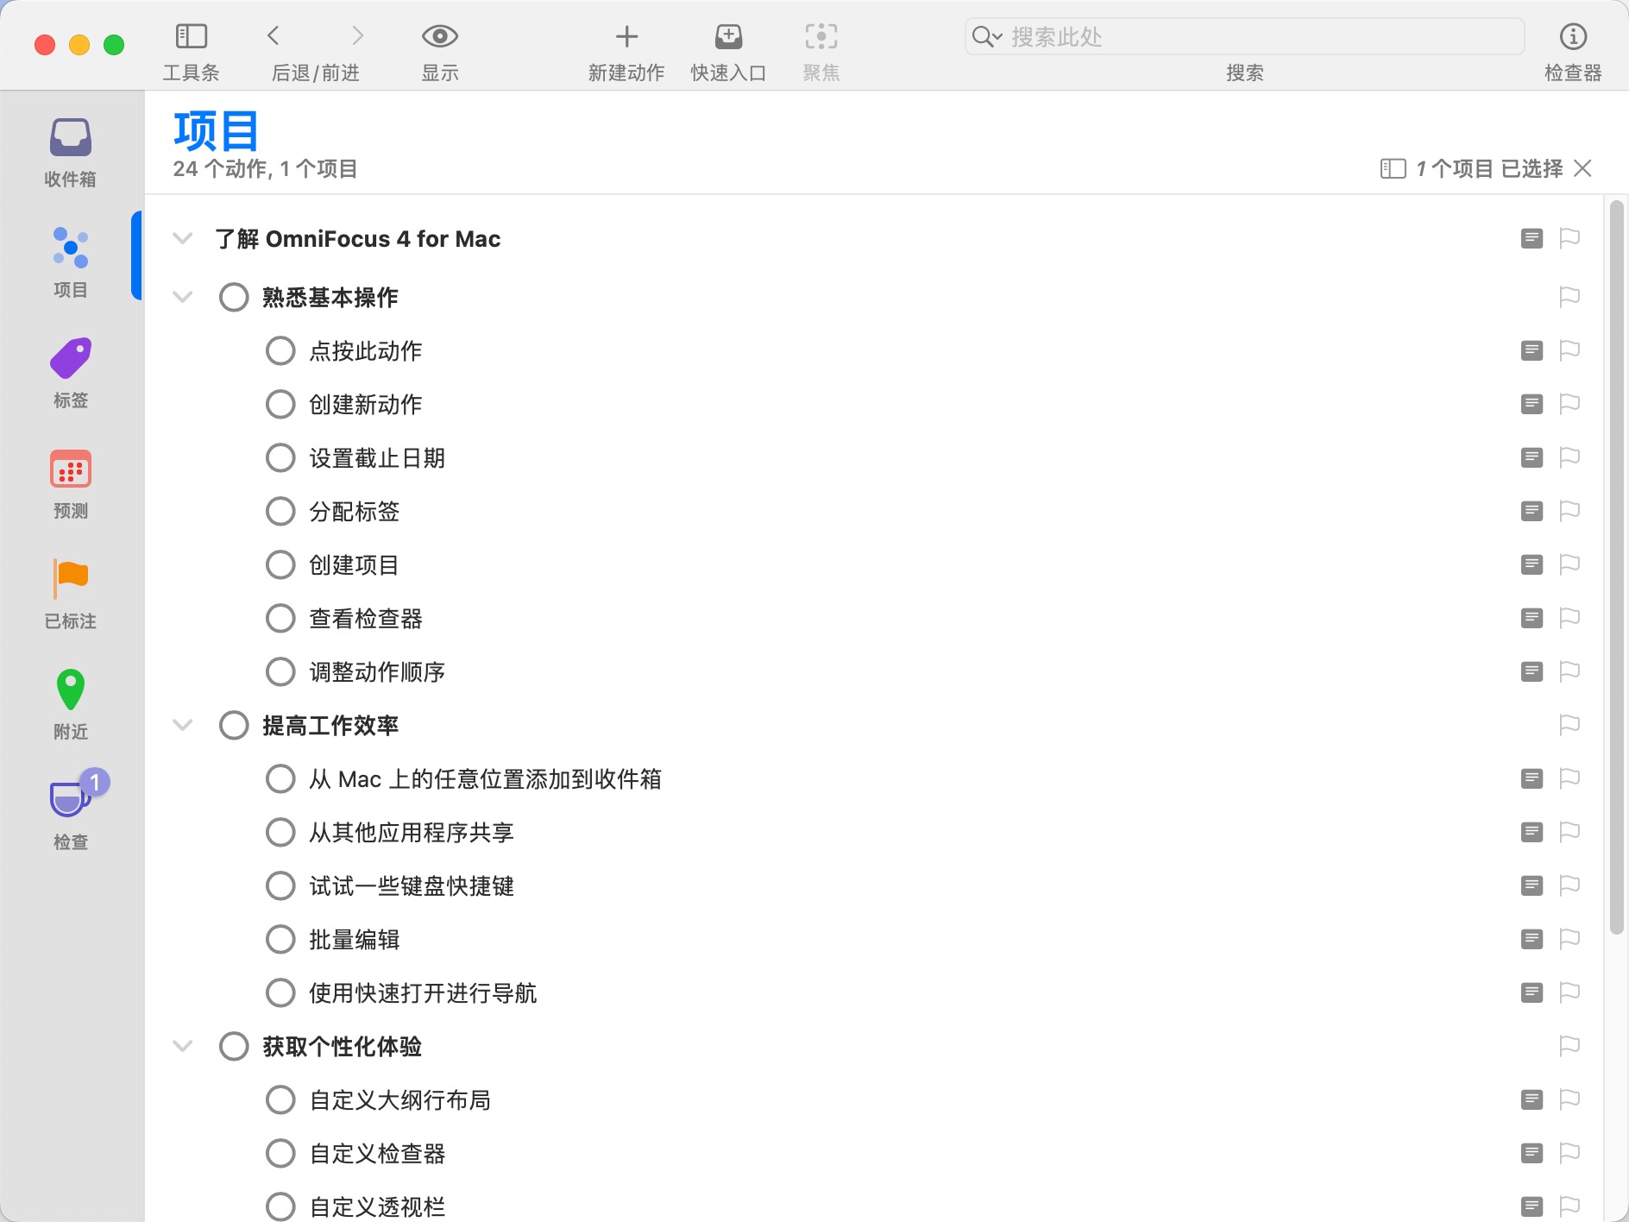Flag the 创建项目 action
The width and height of the screenshot is (1629, 1222).
click(x=1569, y=564)
